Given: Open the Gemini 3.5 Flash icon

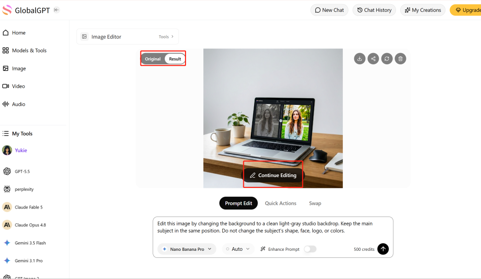Looking at the screenshot, I should [7, 243].
